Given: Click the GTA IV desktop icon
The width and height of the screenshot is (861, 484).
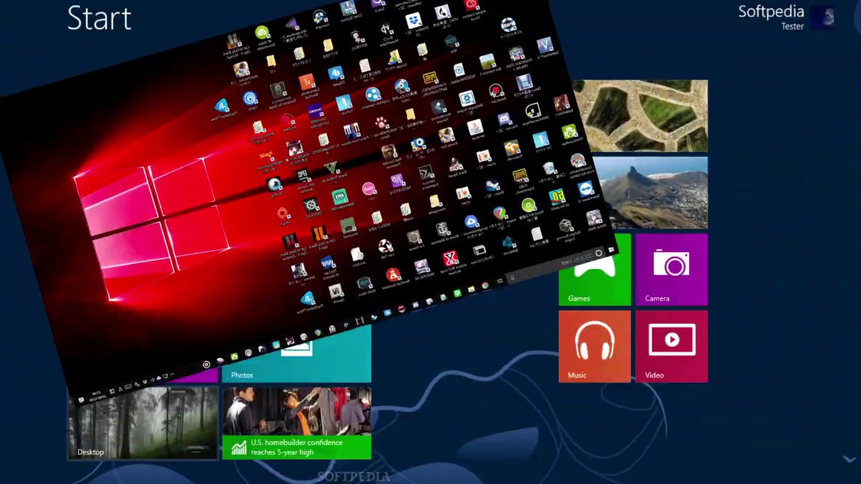Looking at the screenshot, I should [x=335, y=291].
